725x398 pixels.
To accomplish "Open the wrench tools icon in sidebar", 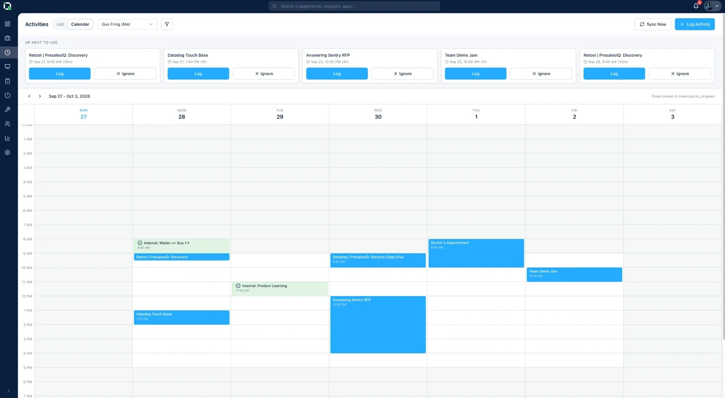I will (x=7, y=110).
